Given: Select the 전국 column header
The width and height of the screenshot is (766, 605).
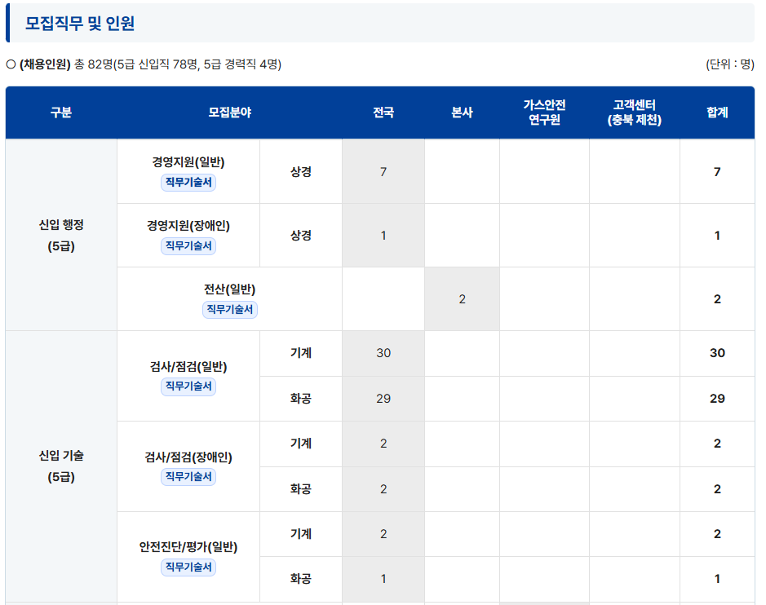Looking at the screenshot, I should [383, 113].
